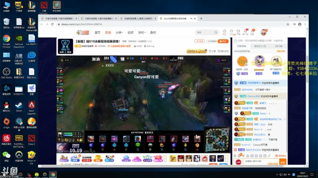318x178 pixels.
Task: Open the This PC desktop icon
Action: (7, 7)
